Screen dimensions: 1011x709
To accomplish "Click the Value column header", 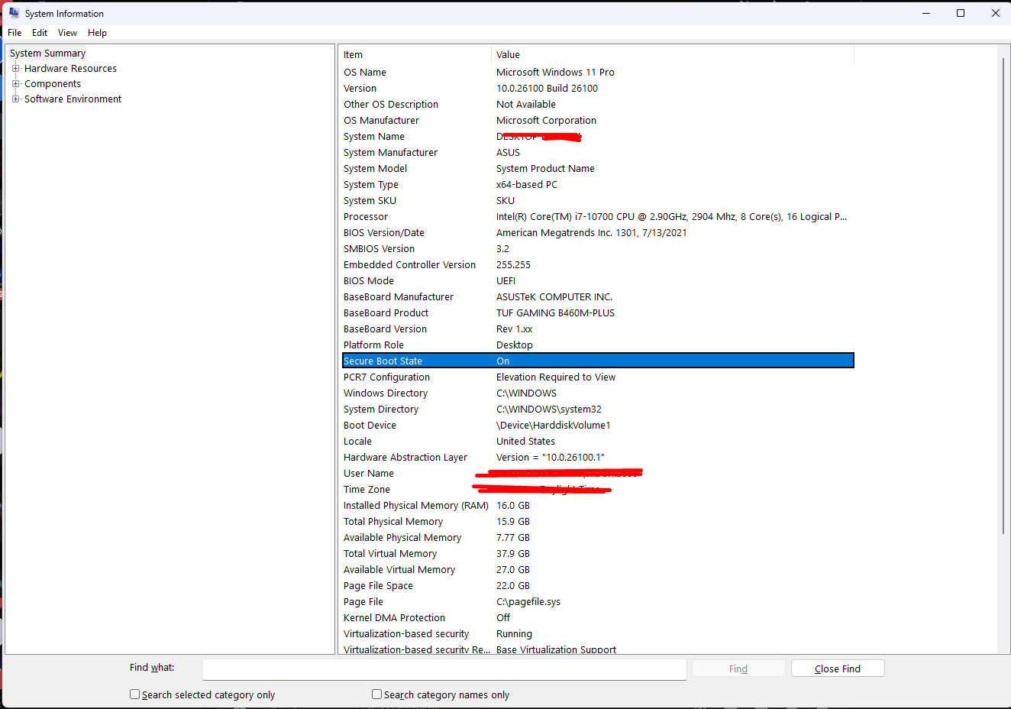I will click(x=673, y=54).
